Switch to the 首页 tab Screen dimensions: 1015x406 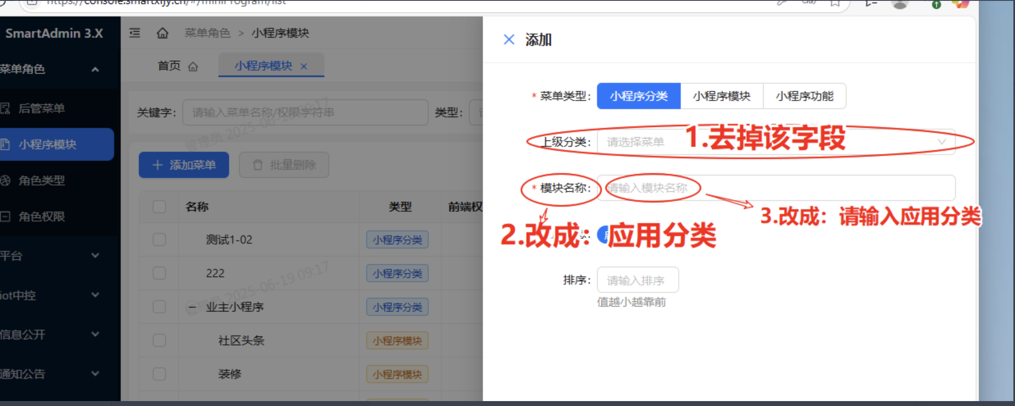pos(177,66)
